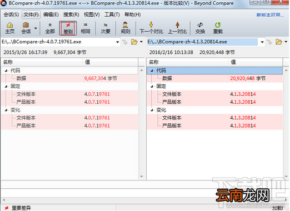Select right 文件版本 under 固定
Viewport: 290px width, 211px height.
tap(214, 94)
